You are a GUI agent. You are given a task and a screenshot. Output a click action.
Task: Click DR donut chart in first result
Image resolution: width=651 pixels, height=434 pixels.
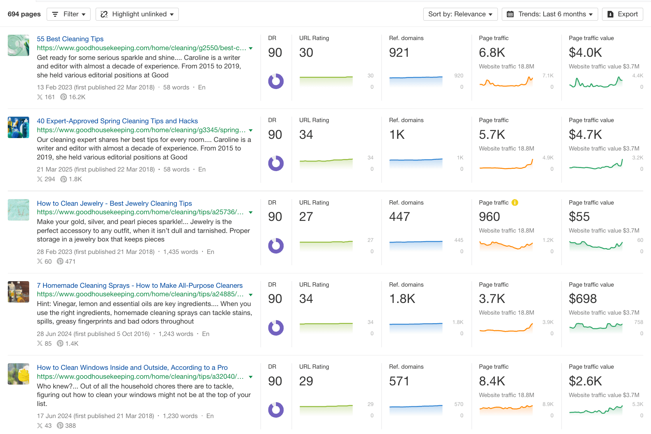(x=276, y=81)
